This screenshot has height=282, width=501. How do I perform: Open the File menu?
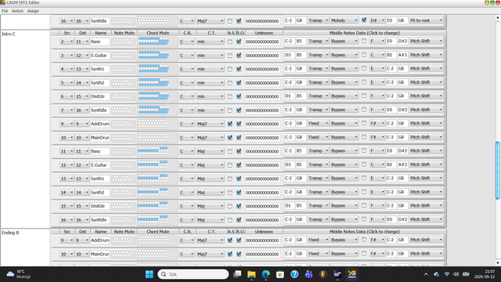coord(5,11)
